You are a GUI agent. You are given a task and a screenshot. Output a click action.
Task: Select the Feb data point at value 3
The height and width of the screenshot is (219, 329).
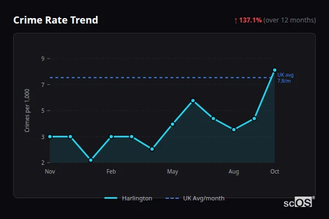111,137
